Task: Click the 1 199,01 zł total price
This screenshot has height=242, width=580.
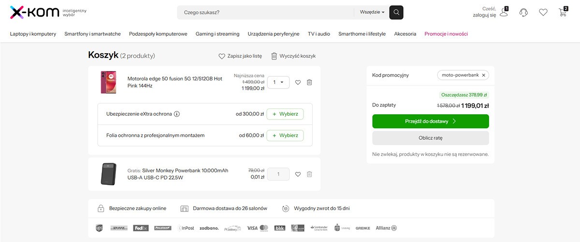Action: tap(475, 106)
